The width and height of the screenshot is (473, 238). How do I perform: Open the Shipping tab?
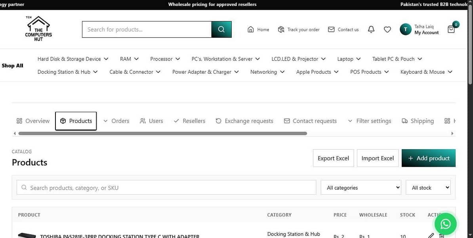coord(418,121)
